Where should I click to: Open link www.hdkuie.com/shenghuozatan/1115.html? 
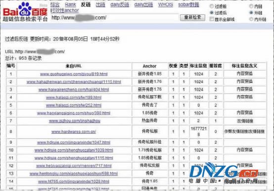[x=74, y=158]
